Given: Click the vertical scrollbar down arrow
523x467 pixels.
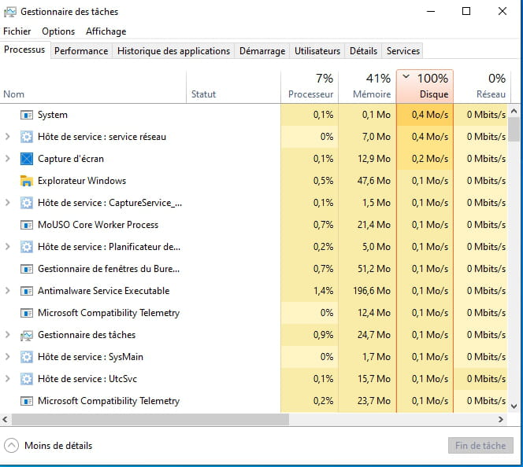Looking at the screenshot, I should (514, 406).
